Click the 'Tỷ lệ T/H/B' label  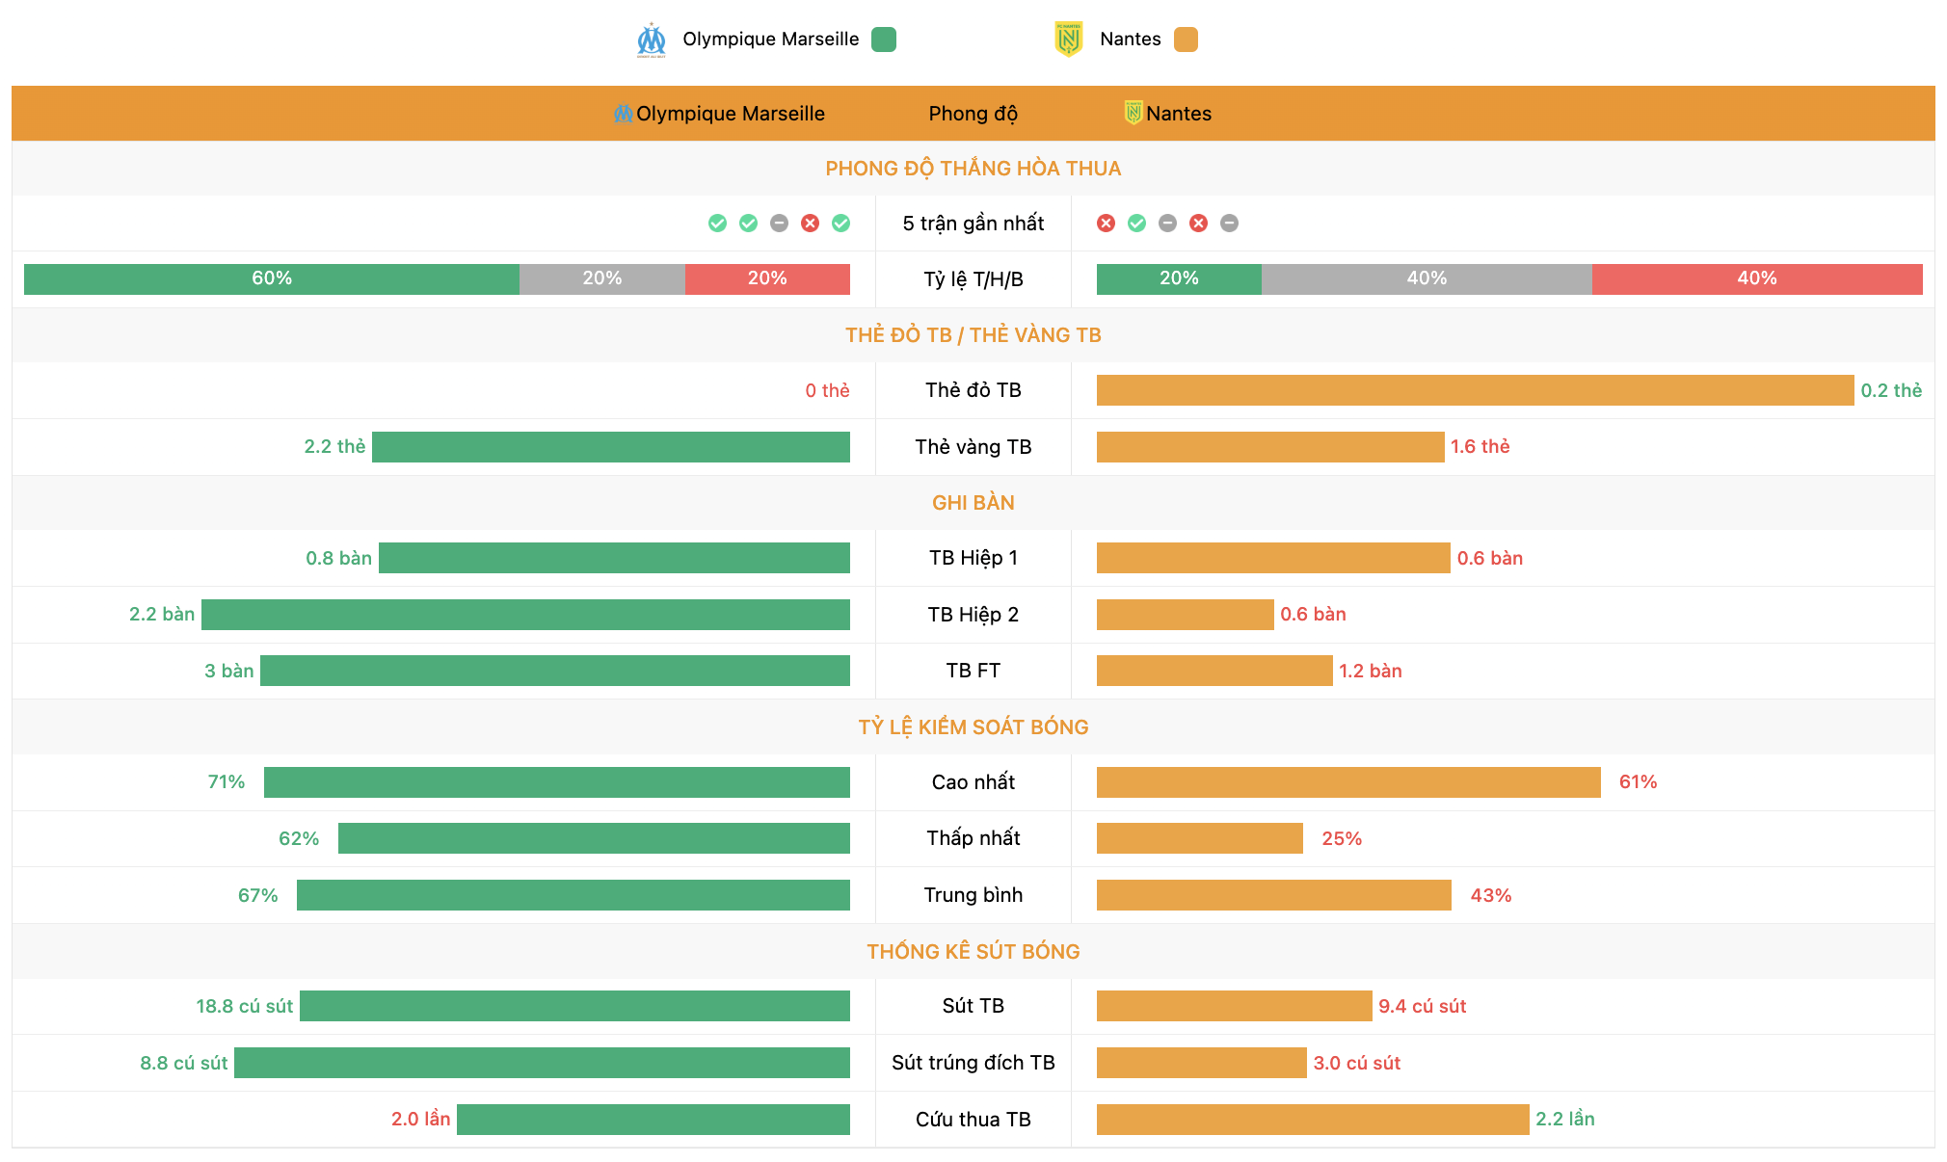973,279
